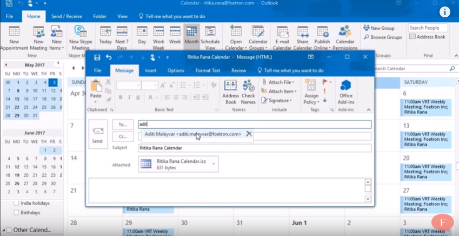Go to previous month in date navigator
The image size is (459, 236).
tap(6, 65)
